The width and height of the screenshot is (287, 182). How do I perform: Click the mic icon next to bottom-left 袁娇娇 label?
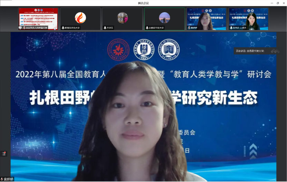(2, 180)
